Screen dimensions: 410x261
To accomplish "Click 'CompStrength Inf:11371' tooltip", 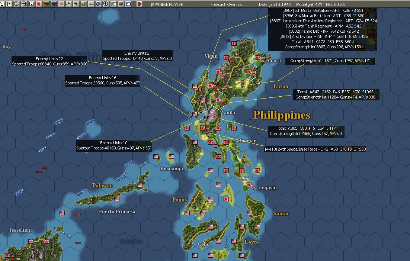I will pyautogui.click(x=330, y=61).
